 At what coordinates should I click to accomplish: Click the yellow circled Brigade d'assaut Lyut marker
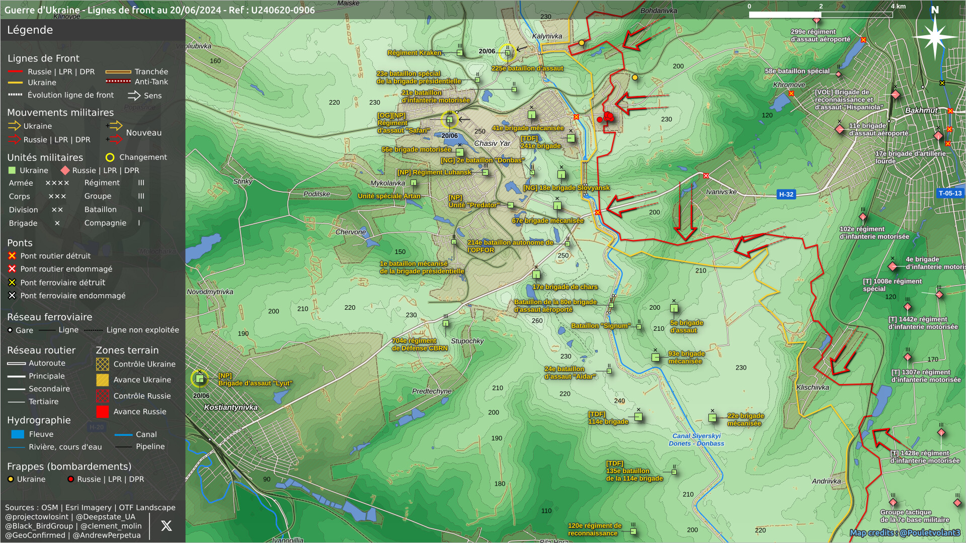[x=200, y=379]
